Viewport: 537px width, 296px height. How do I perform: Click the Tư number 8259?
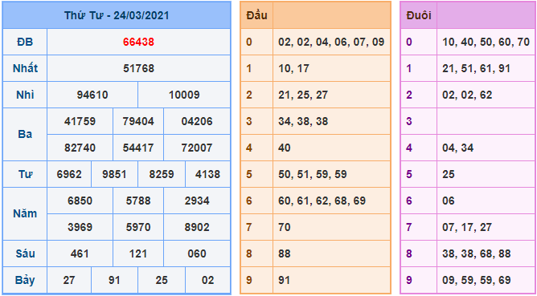coord(162,174)
